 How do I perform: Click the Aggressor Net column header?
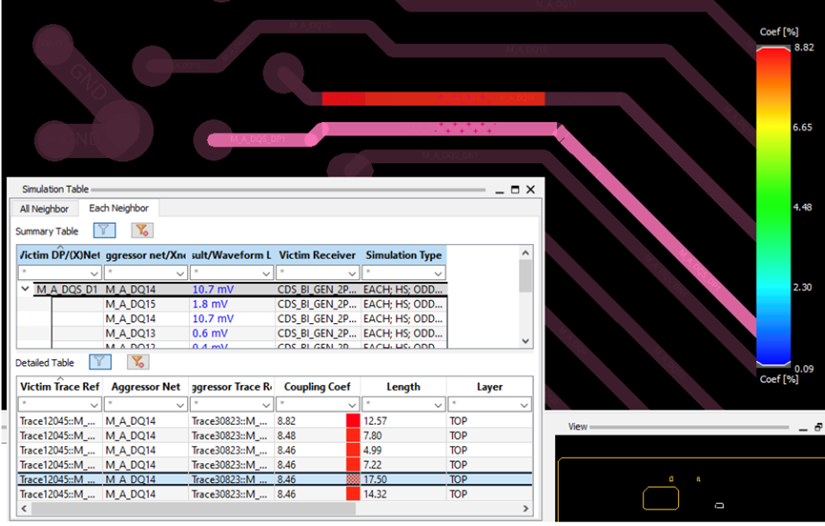coord(146,387)
